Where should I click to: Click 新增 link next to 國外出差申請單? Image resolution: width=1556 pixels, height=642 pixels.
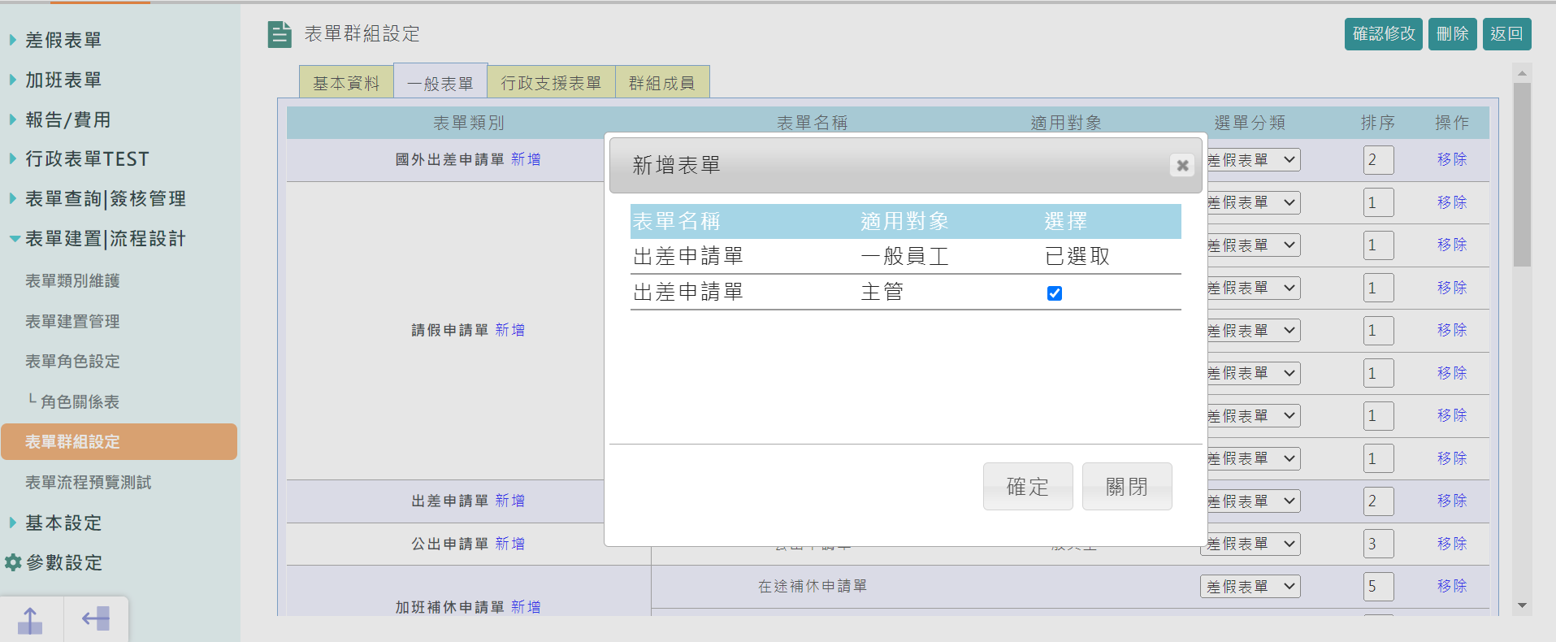[x=526, y=159]
